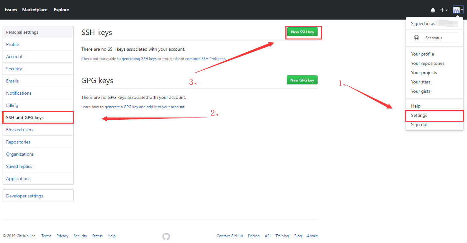Click Contact GitHub in the footer

tap(229, 236)
